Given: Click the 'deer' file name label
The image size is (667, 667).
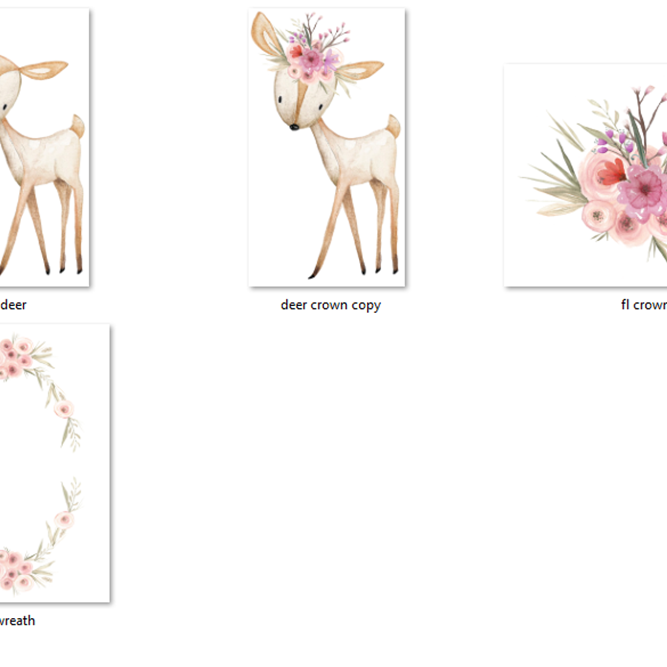Looking at the screenshot, I should (14, 305).
